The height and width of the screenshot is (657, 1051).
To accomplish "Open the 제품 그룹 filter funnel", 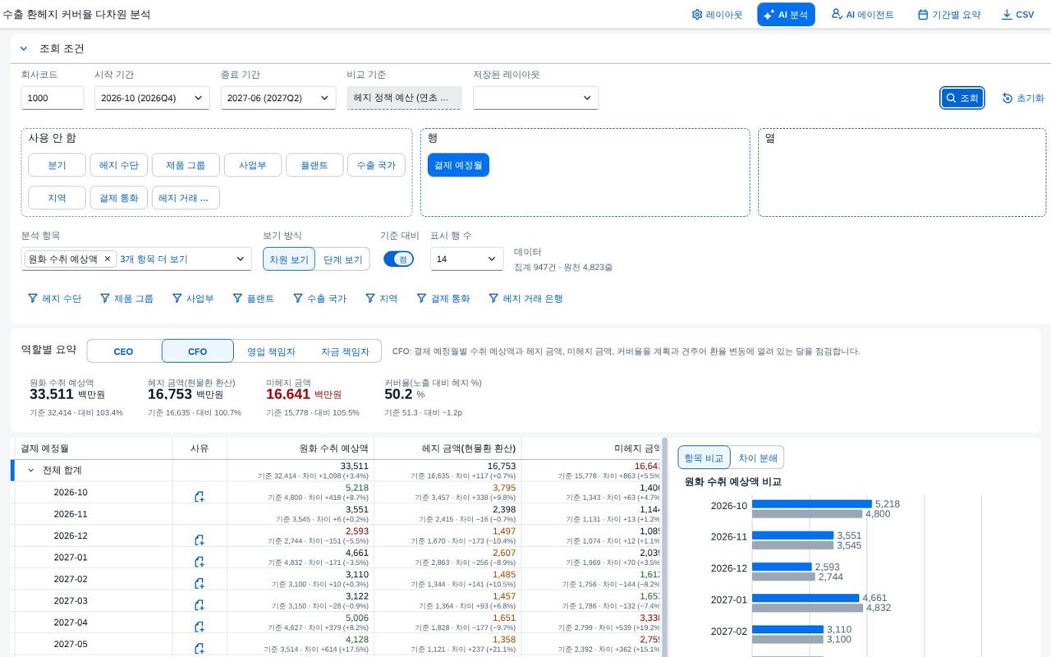I will (105, 298).
